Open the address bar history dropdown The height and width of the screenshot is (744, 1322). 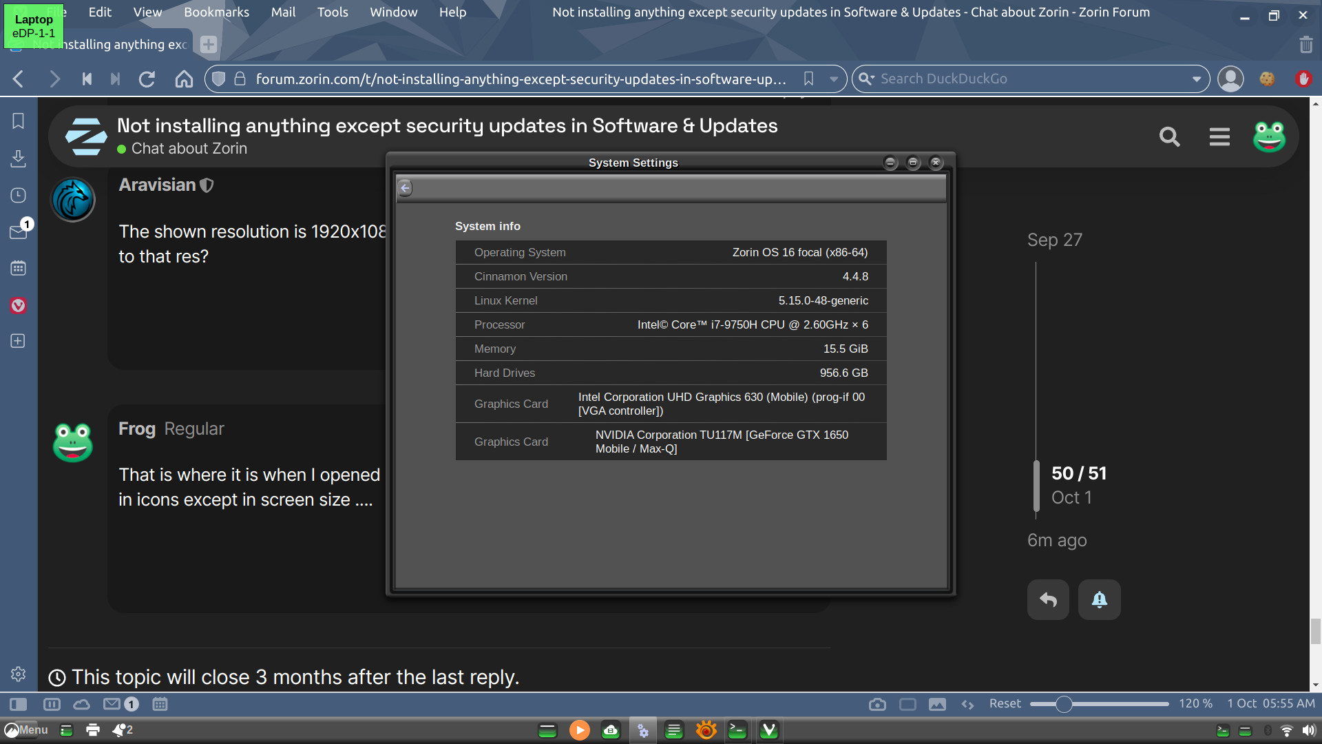834,79
